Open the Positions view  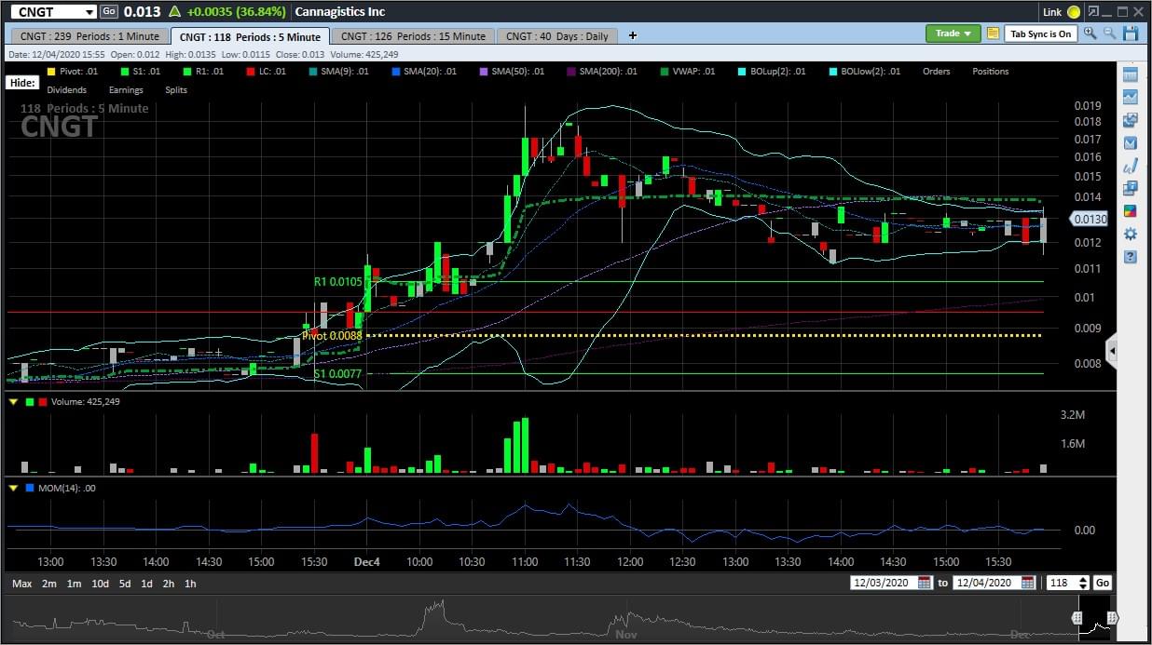click(990, 71)
